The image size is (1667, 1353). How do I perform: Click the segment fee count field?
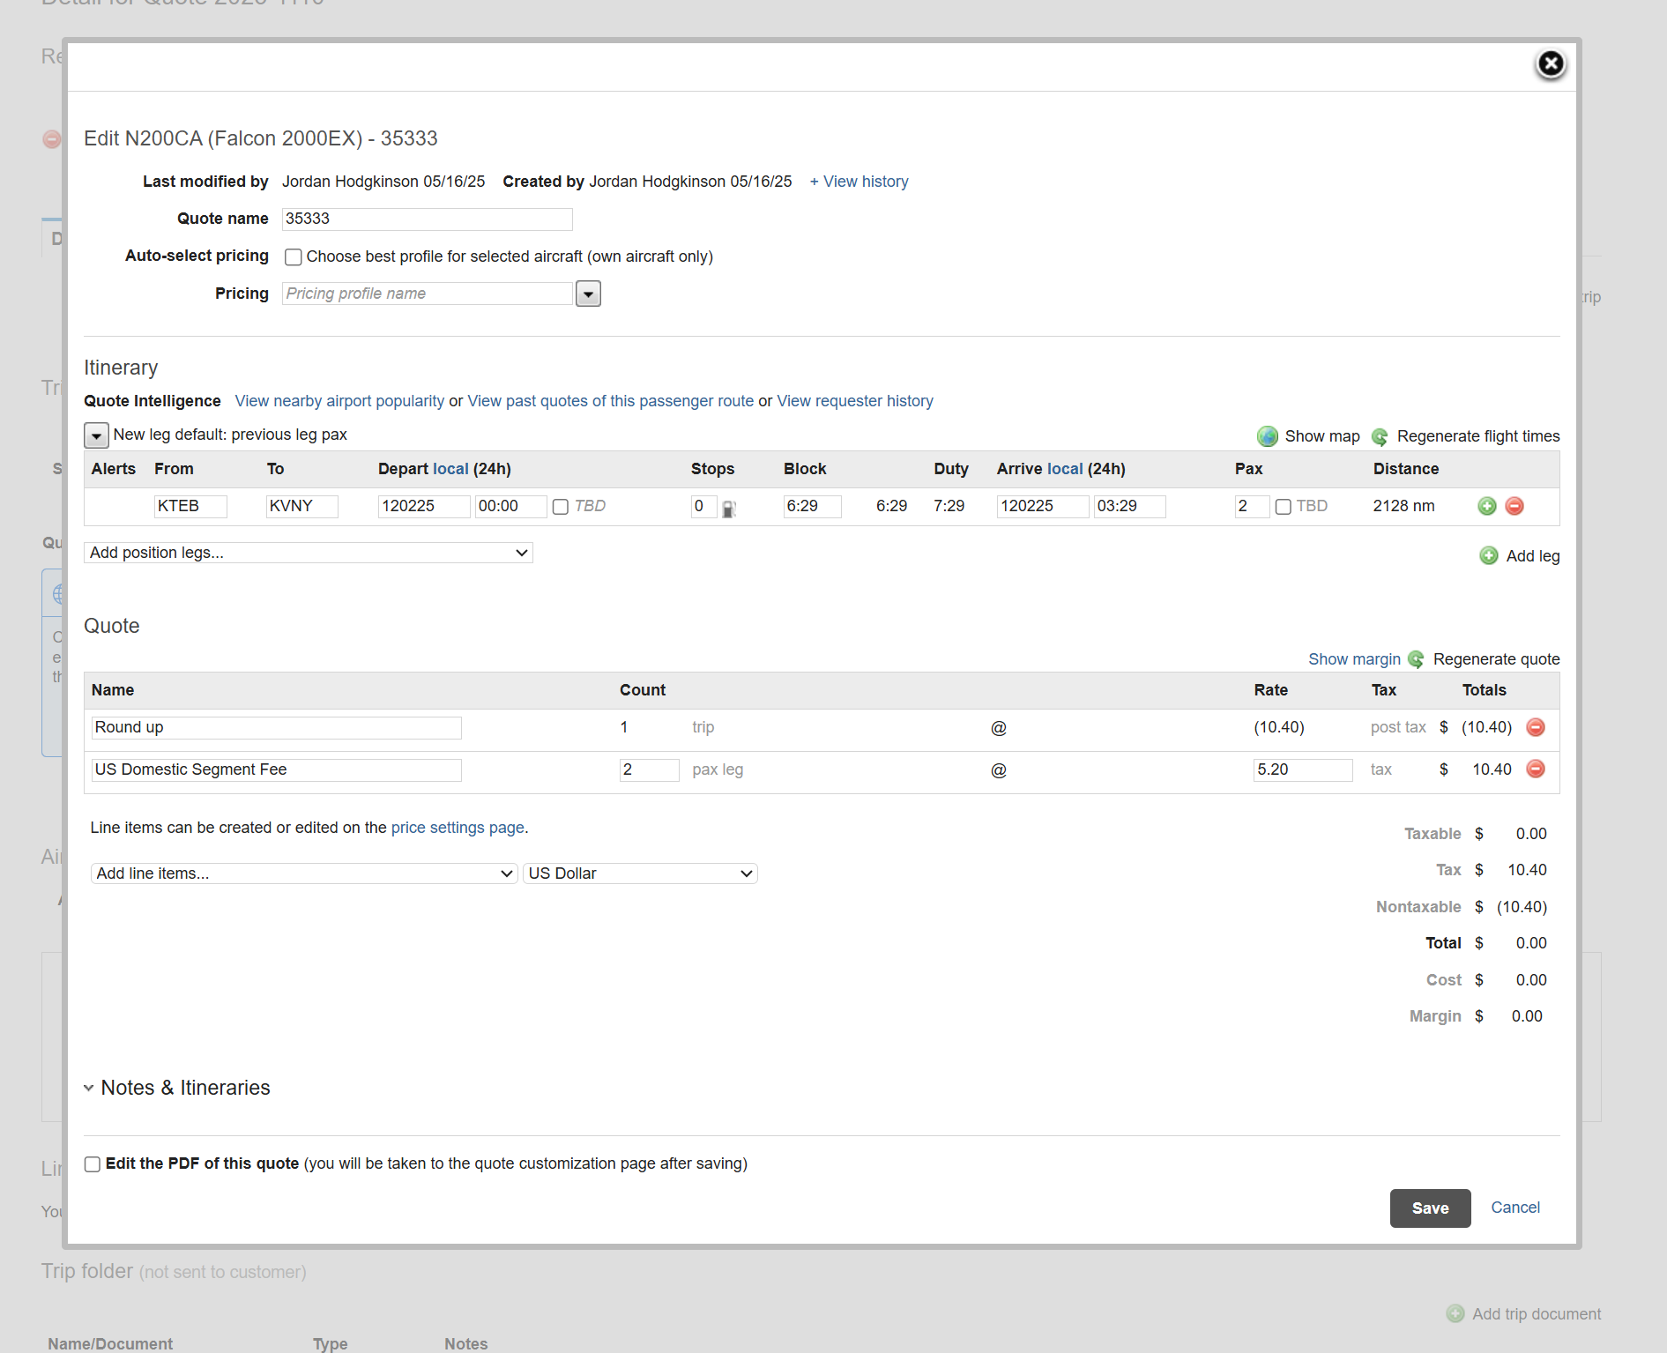(x=649, y=770)
